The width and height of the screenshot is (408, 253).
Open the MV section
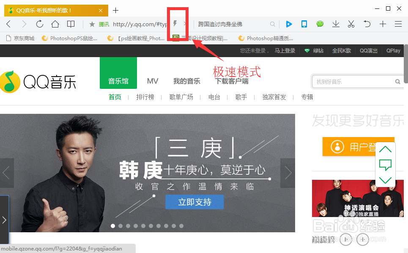152,81
